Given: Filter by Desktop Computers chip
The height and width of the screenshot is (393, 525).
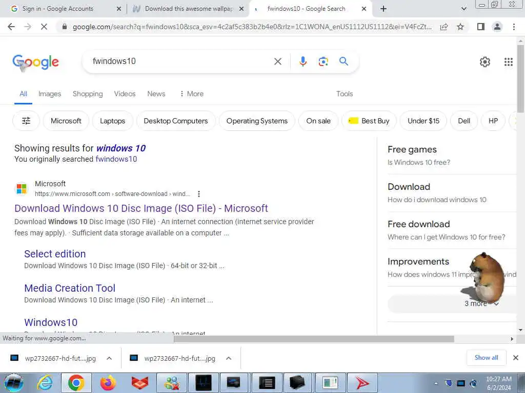Looking at the screenshot, I should coord(176,121).
